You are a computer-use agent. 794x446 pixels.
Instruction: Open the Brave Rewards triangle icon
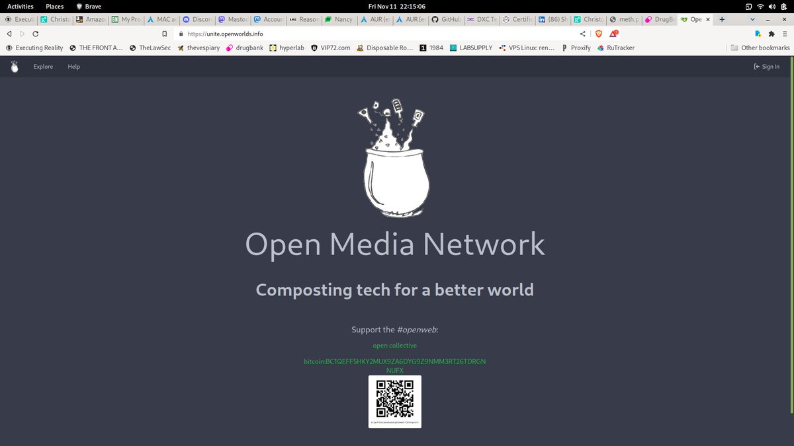[614, 34]
